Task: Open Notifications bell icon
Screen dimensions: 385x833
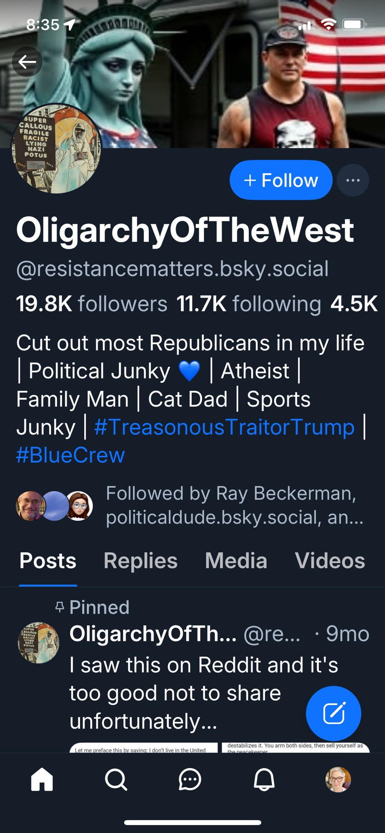Action: (264, 779)
